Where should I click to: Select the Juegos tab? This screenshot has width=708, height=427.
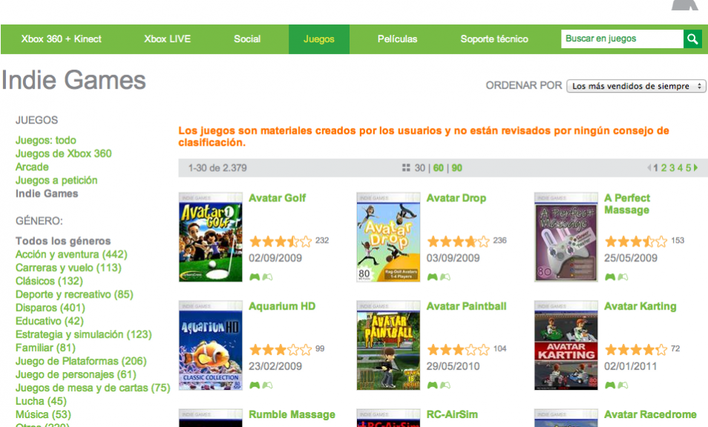[319, 39]
